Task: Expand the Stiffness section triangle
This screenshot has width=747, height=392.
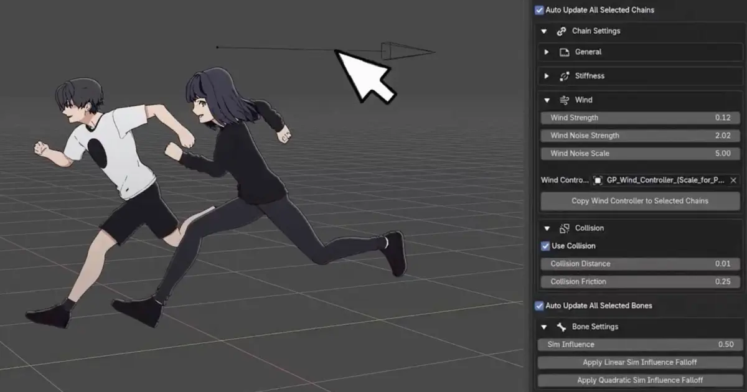Action: (x=547, y=76)
